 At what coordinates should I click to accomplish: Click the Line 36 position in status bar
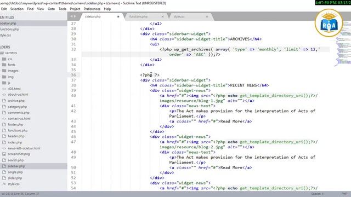pos(20,194)
